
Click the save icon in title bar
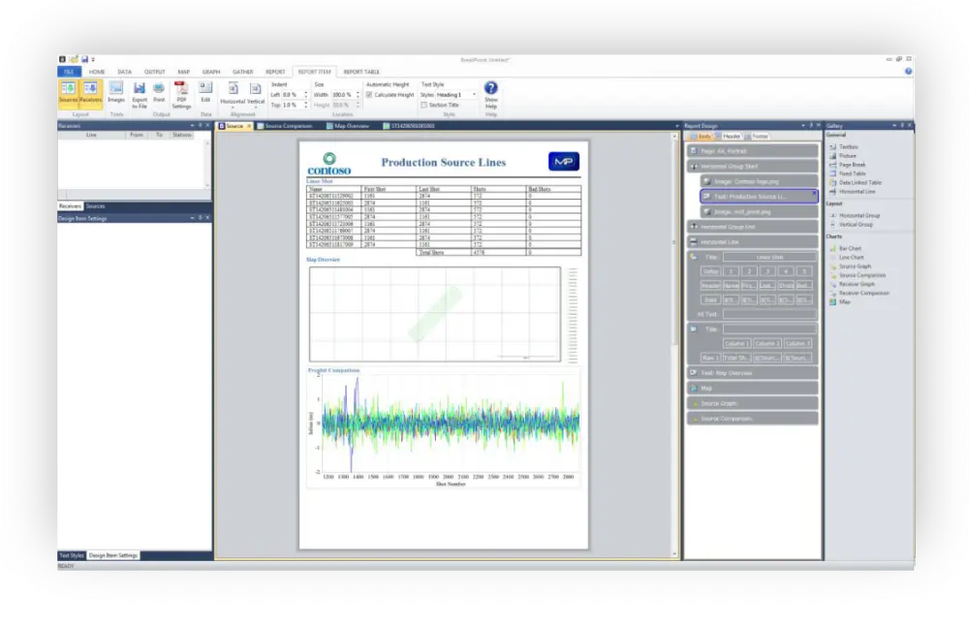[84, 59]
